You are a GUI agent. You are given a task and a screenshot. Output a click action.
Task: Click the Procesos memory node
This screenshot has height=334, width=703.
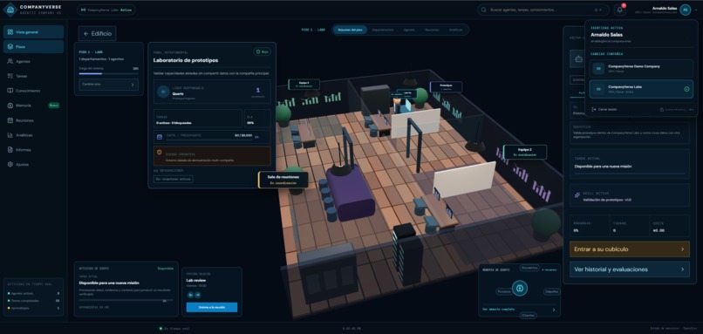point(504,291)
